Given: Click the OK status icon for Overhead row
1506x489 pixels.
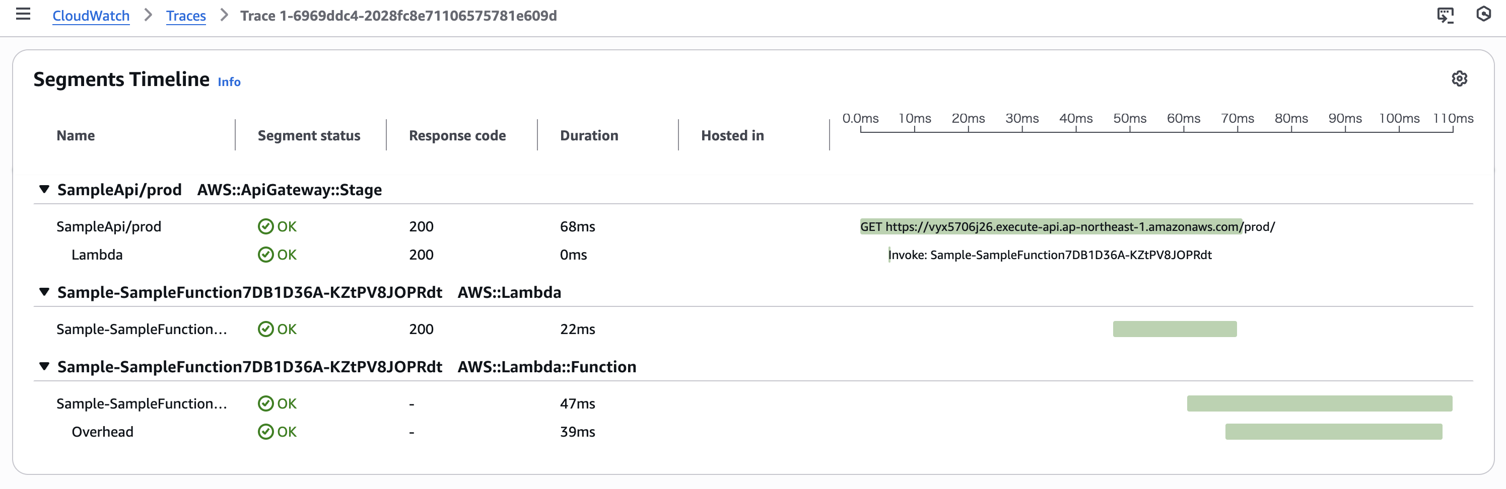Looking at the screenshot, I should click(265, 432).
